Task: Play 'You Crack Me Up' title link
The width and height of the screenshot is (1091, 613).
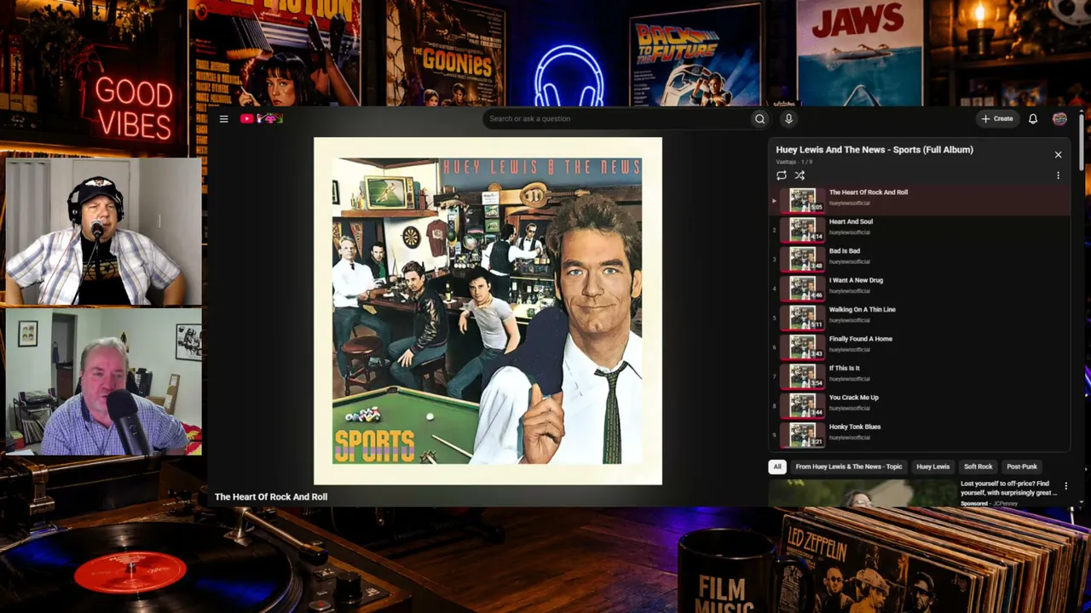Action: pos(854,398)
